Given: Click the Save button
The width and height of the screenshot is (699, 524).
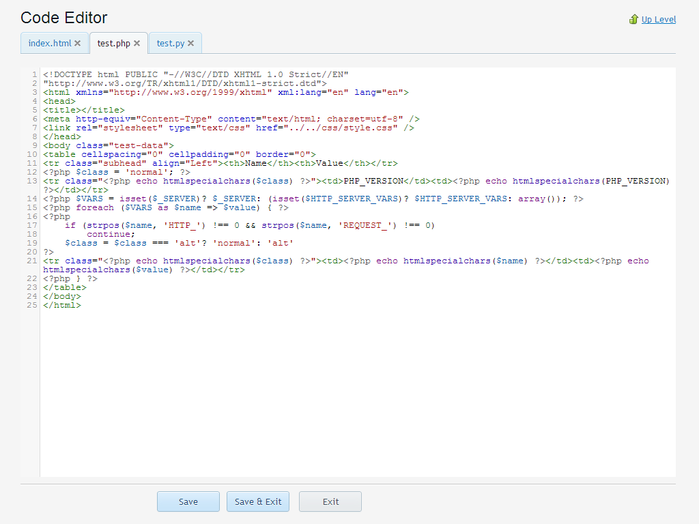Looking at the screenshot, I should (x=188, y=501).
